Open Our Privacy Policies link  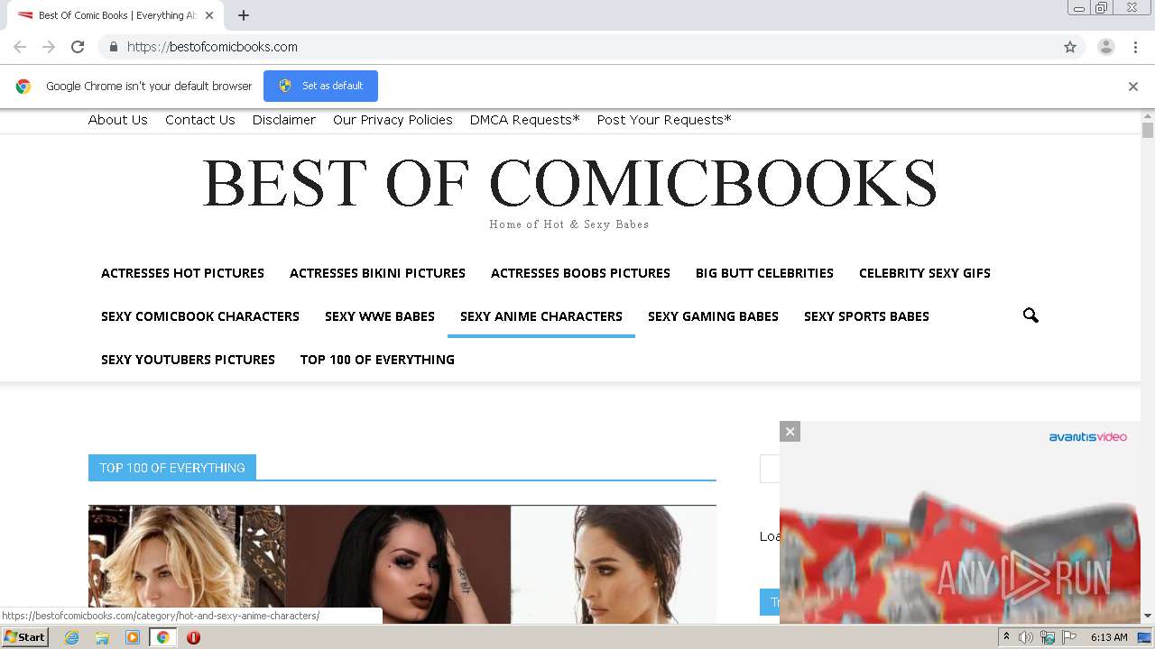coord(393,120)
